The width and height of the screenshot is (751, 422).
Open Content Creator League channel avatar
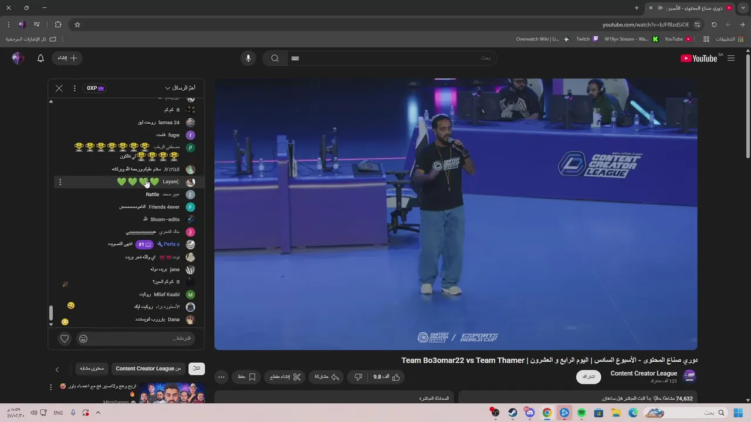[689, 377]
